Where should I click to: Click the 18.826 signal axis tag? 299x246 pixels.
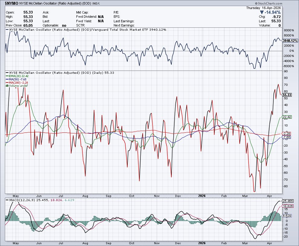(x=288, y=206)
